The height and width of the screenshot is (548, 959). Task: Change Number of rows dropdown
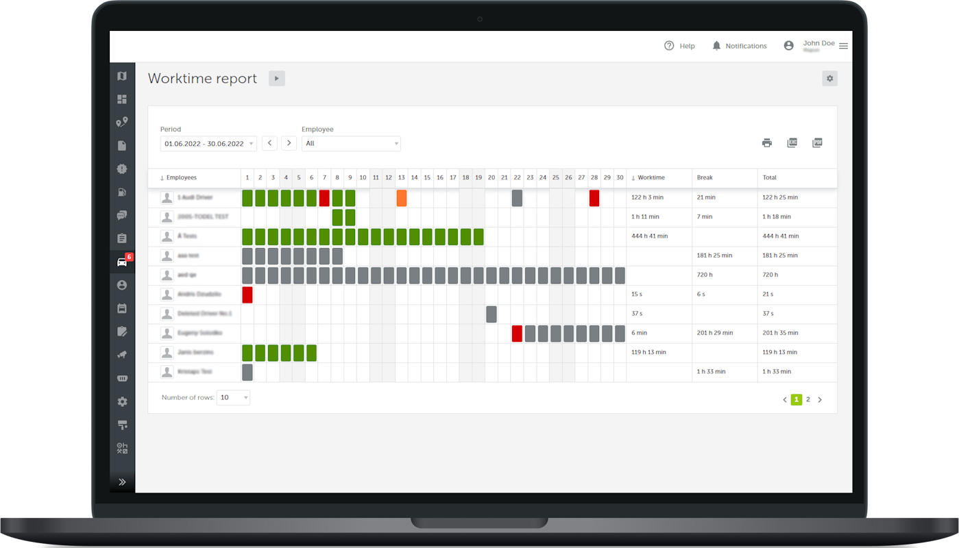(x=233, y=398)
